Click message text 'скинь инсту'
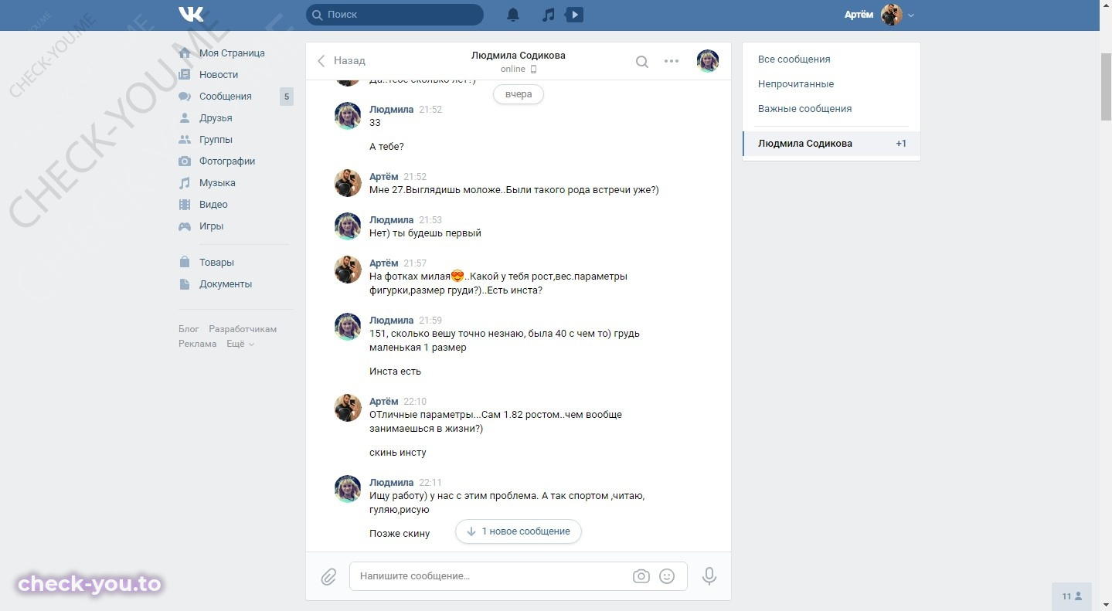This screenshot has width=1112, height=611. coord(398,453)
